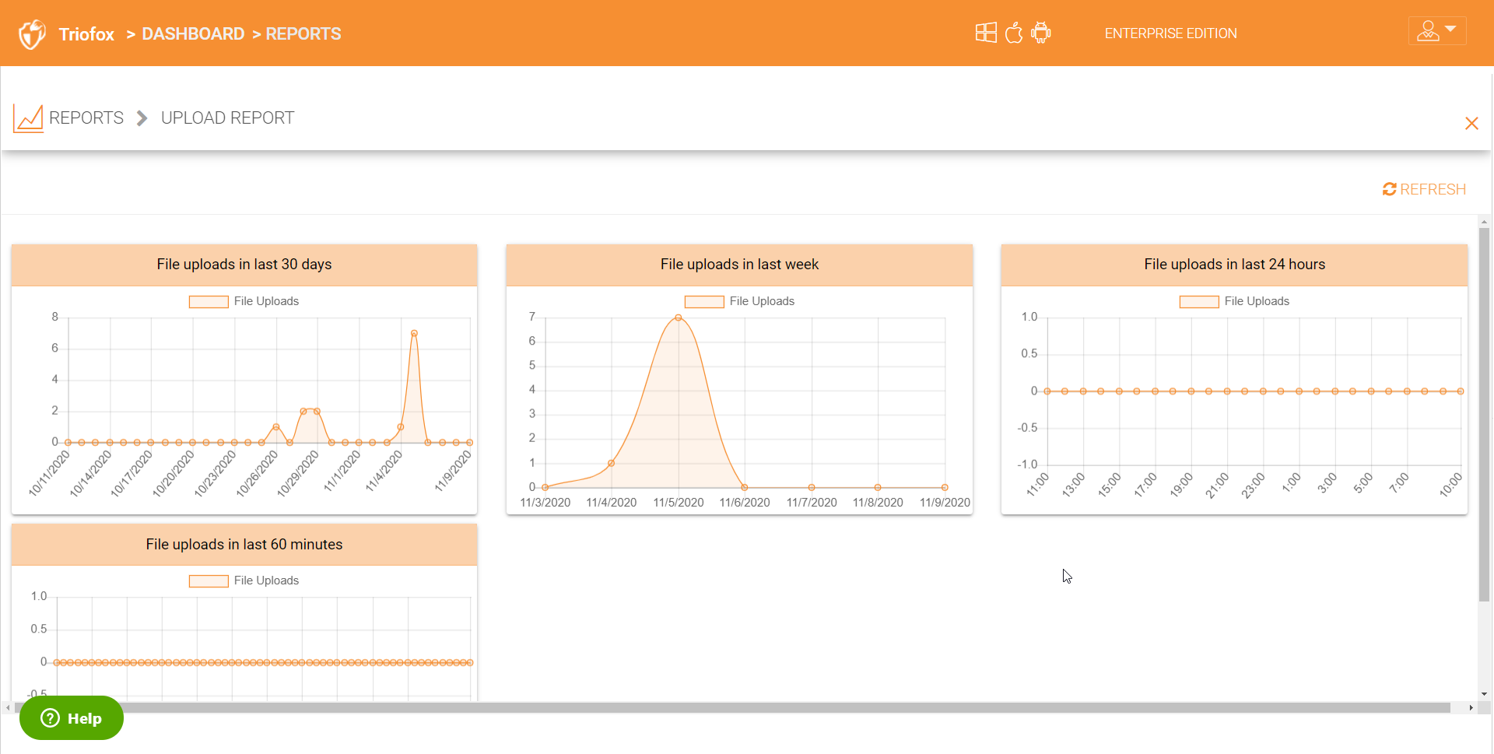
Task: Open the Android client download icon
Action: coord(1041,33)
